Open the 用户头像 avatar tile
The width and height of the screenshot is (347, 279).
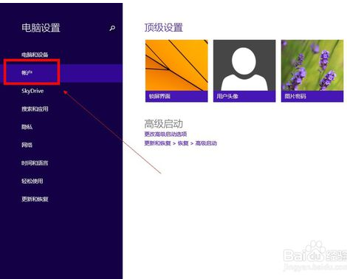(244, 71)
